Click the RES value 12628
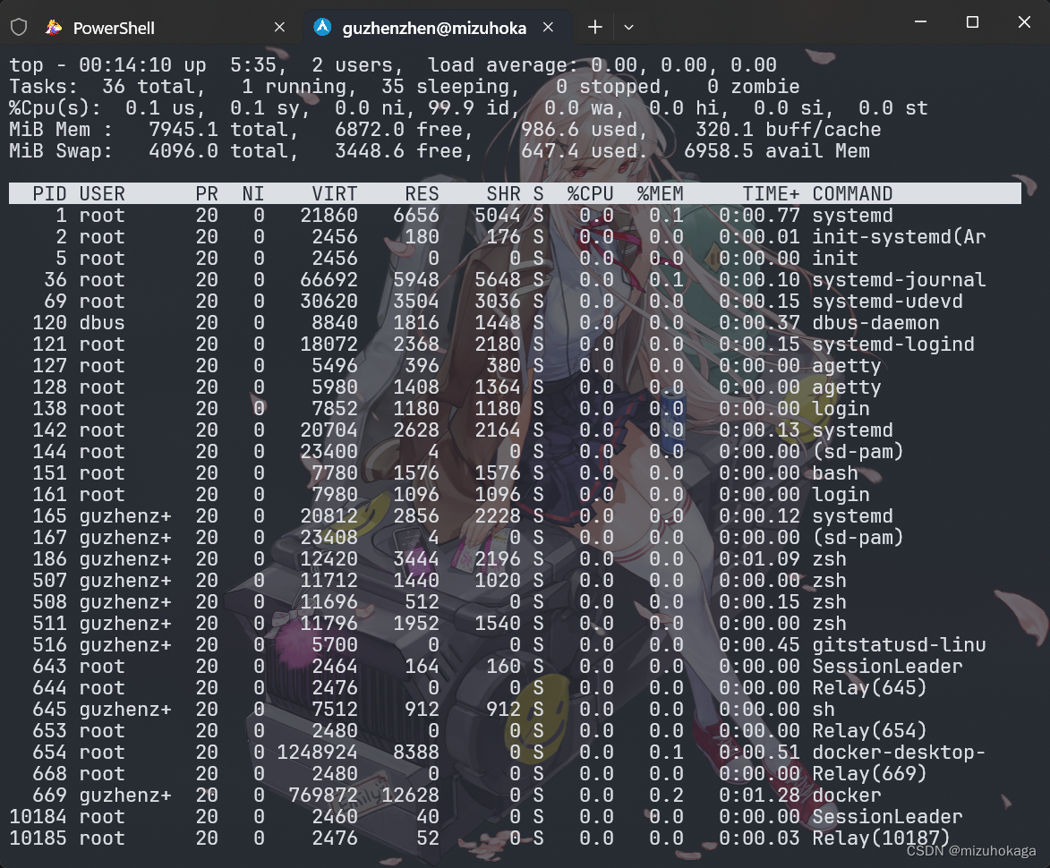 410,795
